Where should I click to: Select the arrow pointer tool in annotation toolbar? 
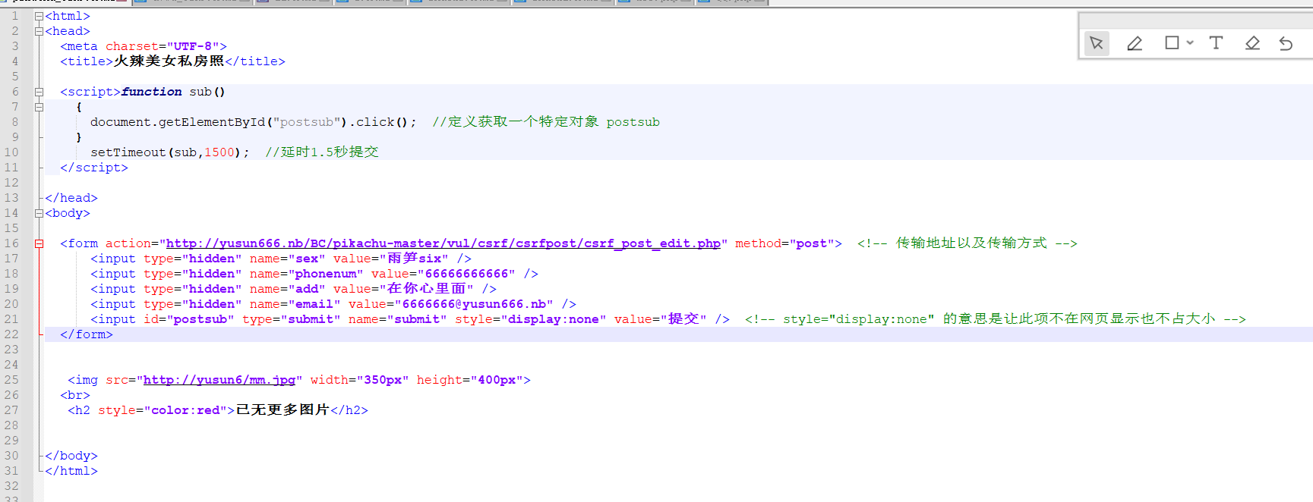coord(1096,43)
